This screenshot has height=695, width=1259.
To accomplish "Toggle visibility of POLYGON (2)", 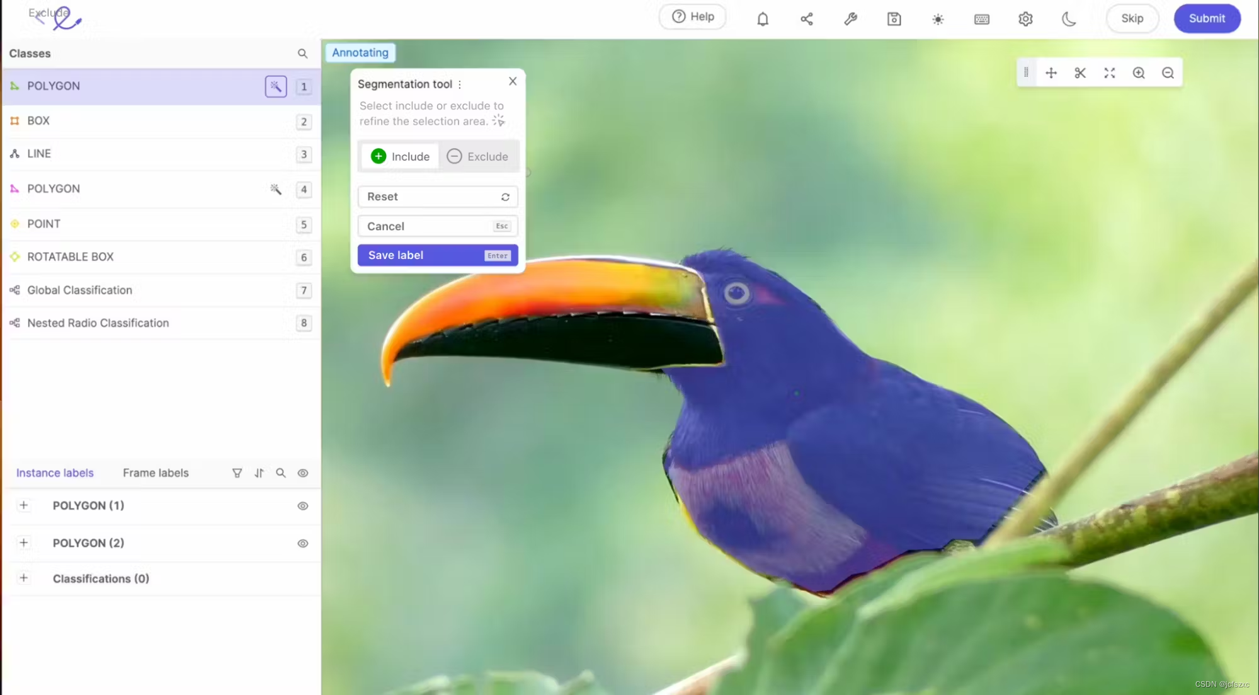I will click(x=302, y=543).
